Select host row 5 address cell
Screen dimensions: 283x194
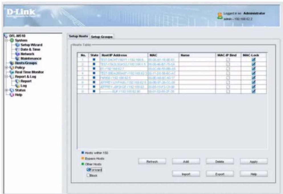pyautogui.click(x=124, y=78)
